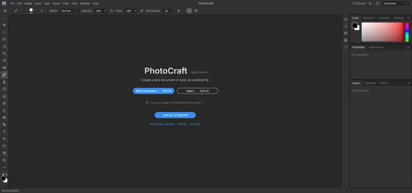Select the Rectangular Marquee tool
412x193 pixels.
[4, 32]
